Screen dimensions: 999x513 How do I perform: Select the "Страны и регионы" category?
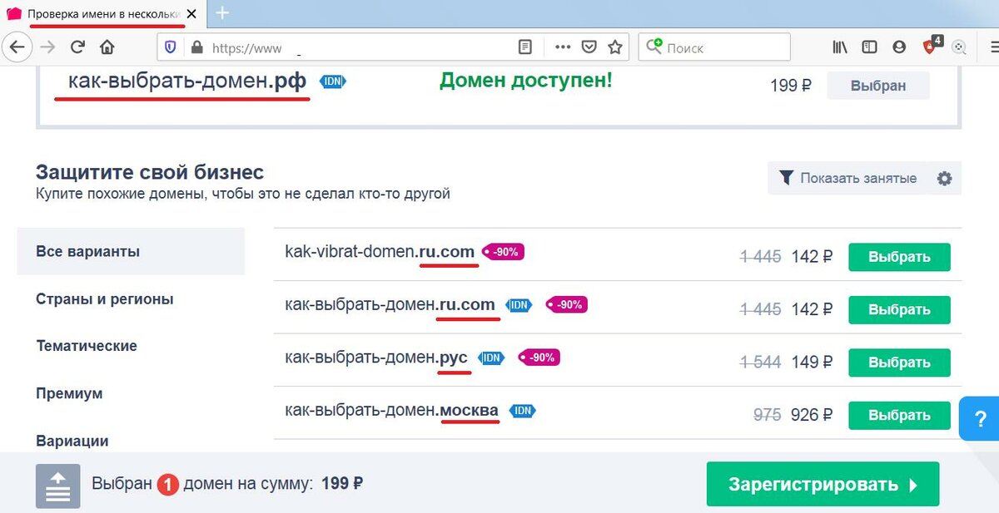coord(105,299)
